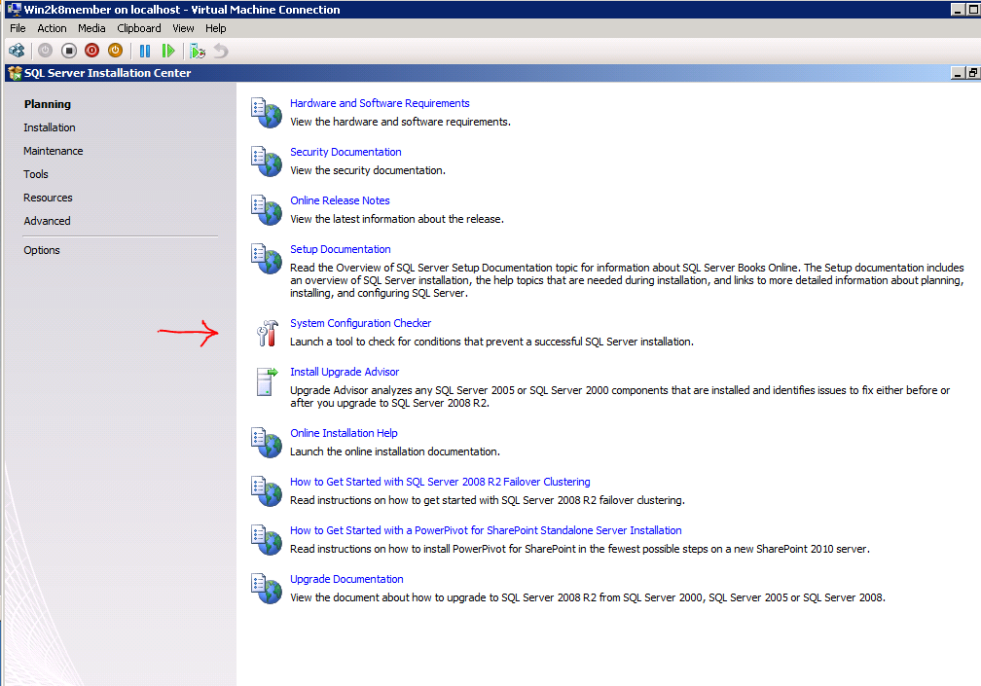Open the Help menu
Image resolution: width=981 pixels, height=686 pixels.
tap(216, 28)
